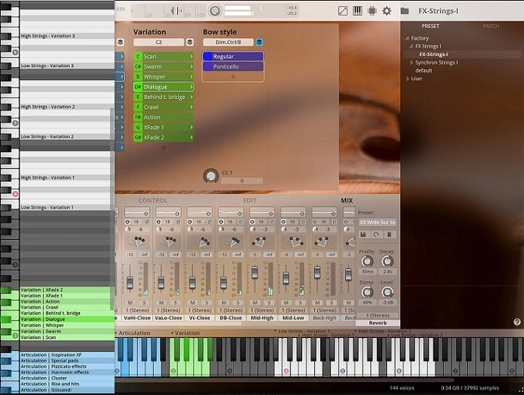Open the preset folder icon
Image resolution: width=524 pixels, height=395 pixels.
coord(404,11)
